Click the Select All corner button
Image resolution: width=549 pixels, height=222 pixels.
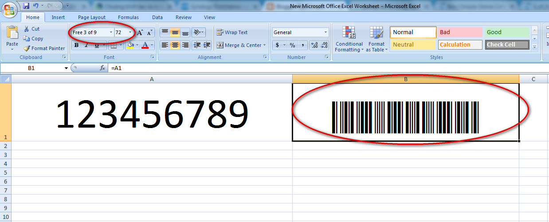(x=5, y=79)
